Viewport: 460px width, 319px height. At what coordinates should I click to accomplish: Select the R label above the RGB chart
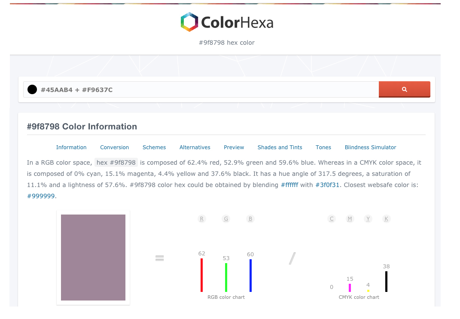point(201,218)
